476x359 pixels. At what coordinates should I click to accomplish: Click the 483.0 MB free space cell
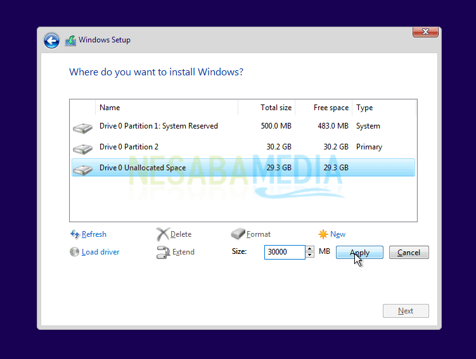[333, 126]
